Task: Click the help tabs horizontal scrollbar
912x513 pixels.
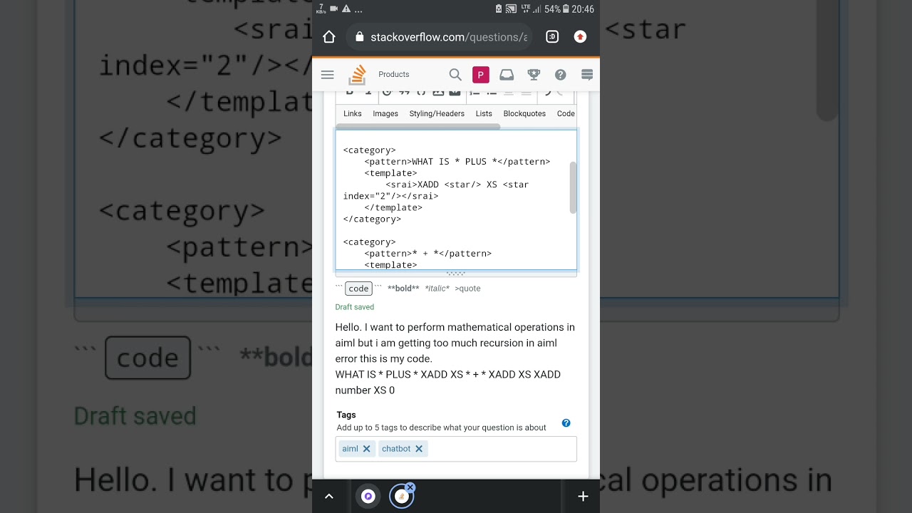Action: click(x=418, y=126)
